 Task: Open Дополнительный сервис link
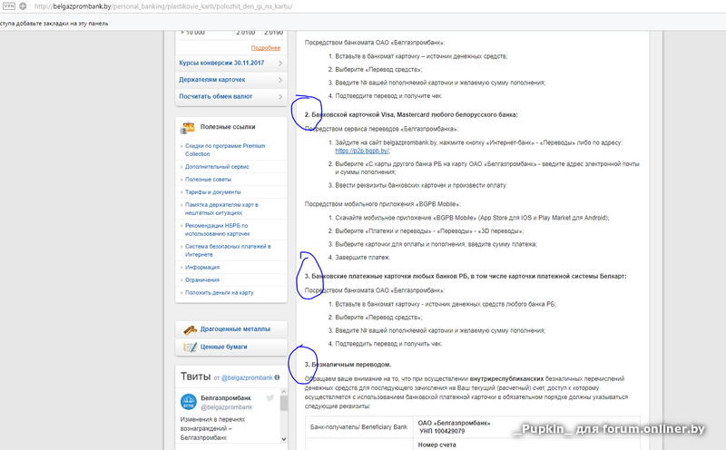tap(217, 167)
